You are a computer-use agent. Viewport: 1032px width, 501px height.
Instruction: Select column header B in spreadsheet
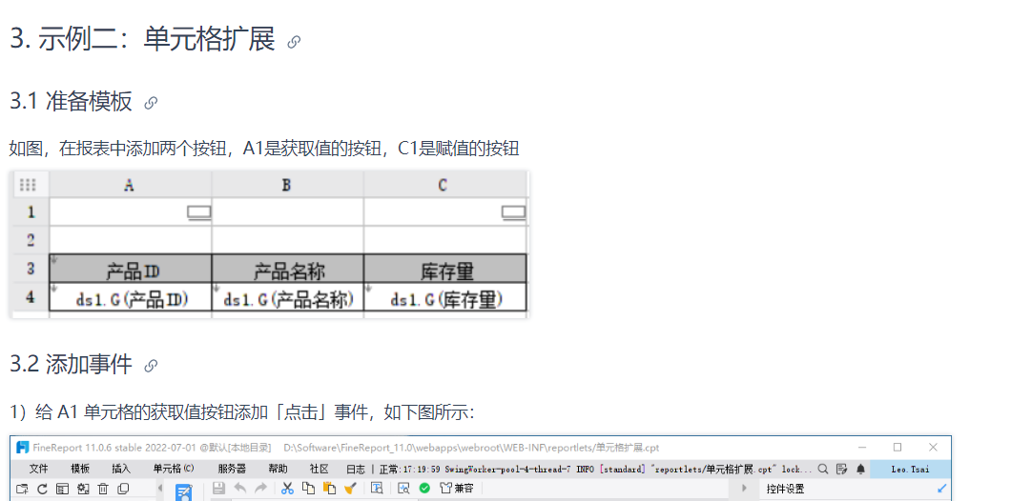[x=287, y=185]
